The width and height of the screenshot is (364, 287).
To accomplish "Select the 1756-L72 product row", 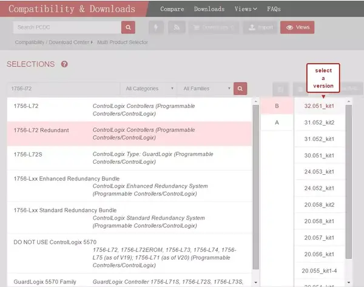I will (129, 110).
